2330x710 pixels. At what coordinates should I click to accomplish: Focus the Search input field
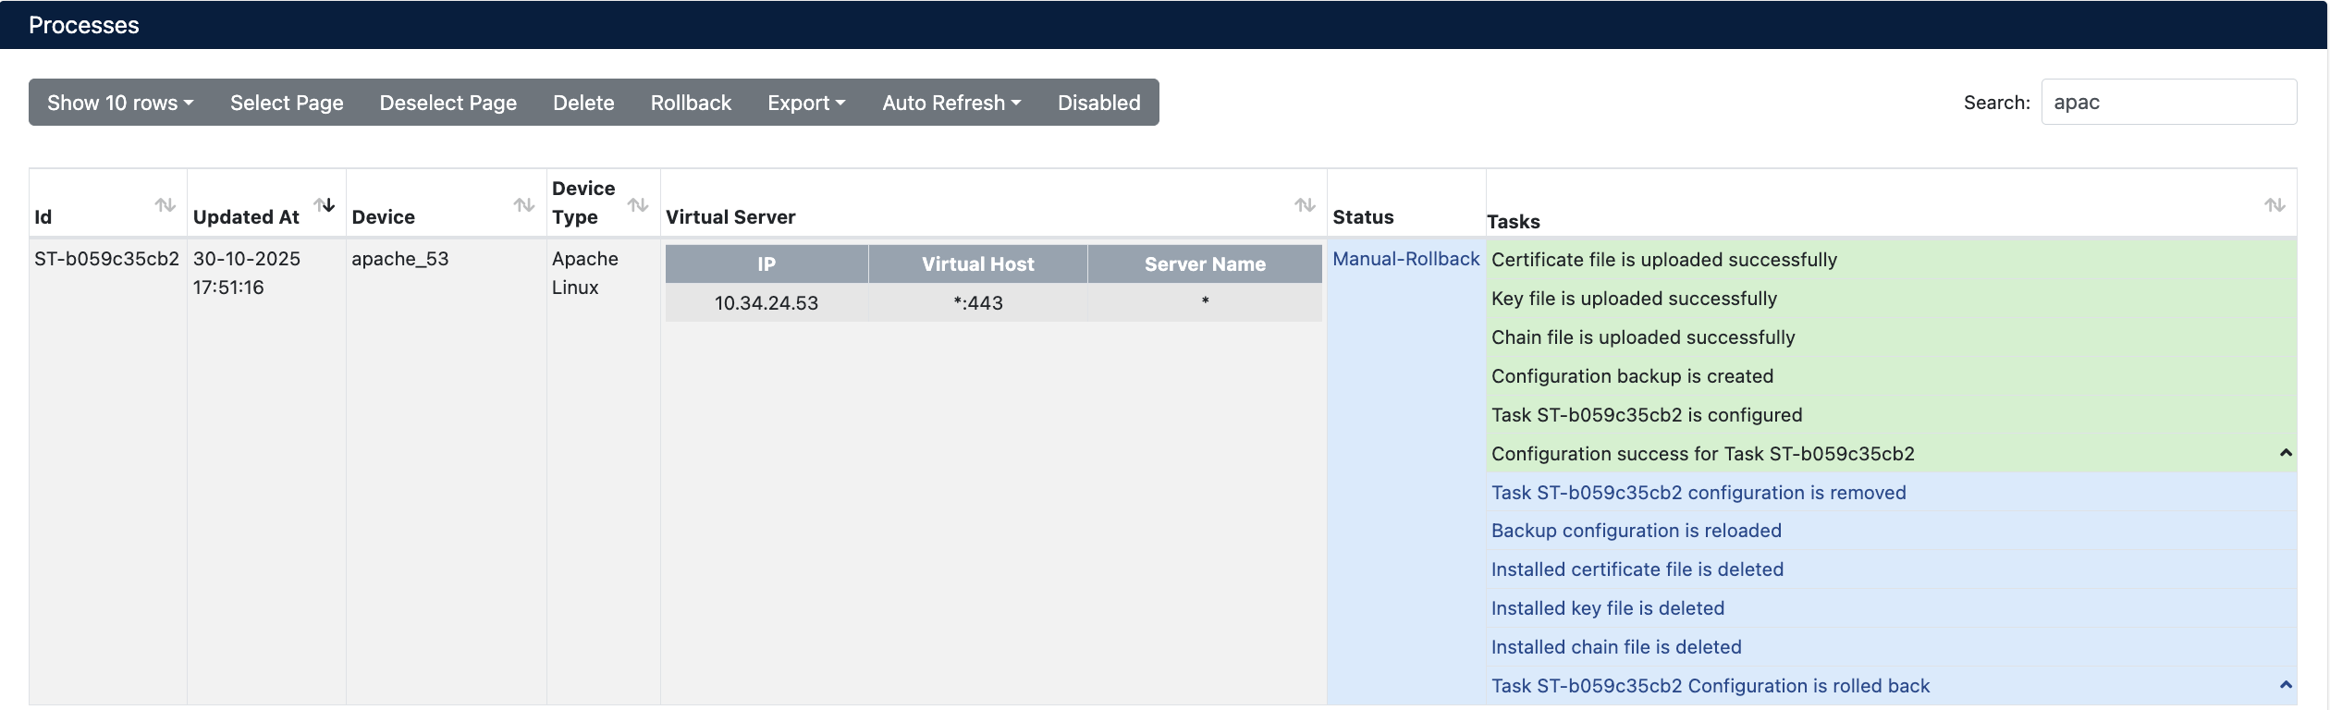2168,103
